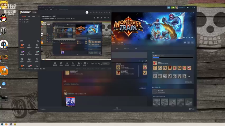Select the active orange scene tab in Douyu

[24, 16]
